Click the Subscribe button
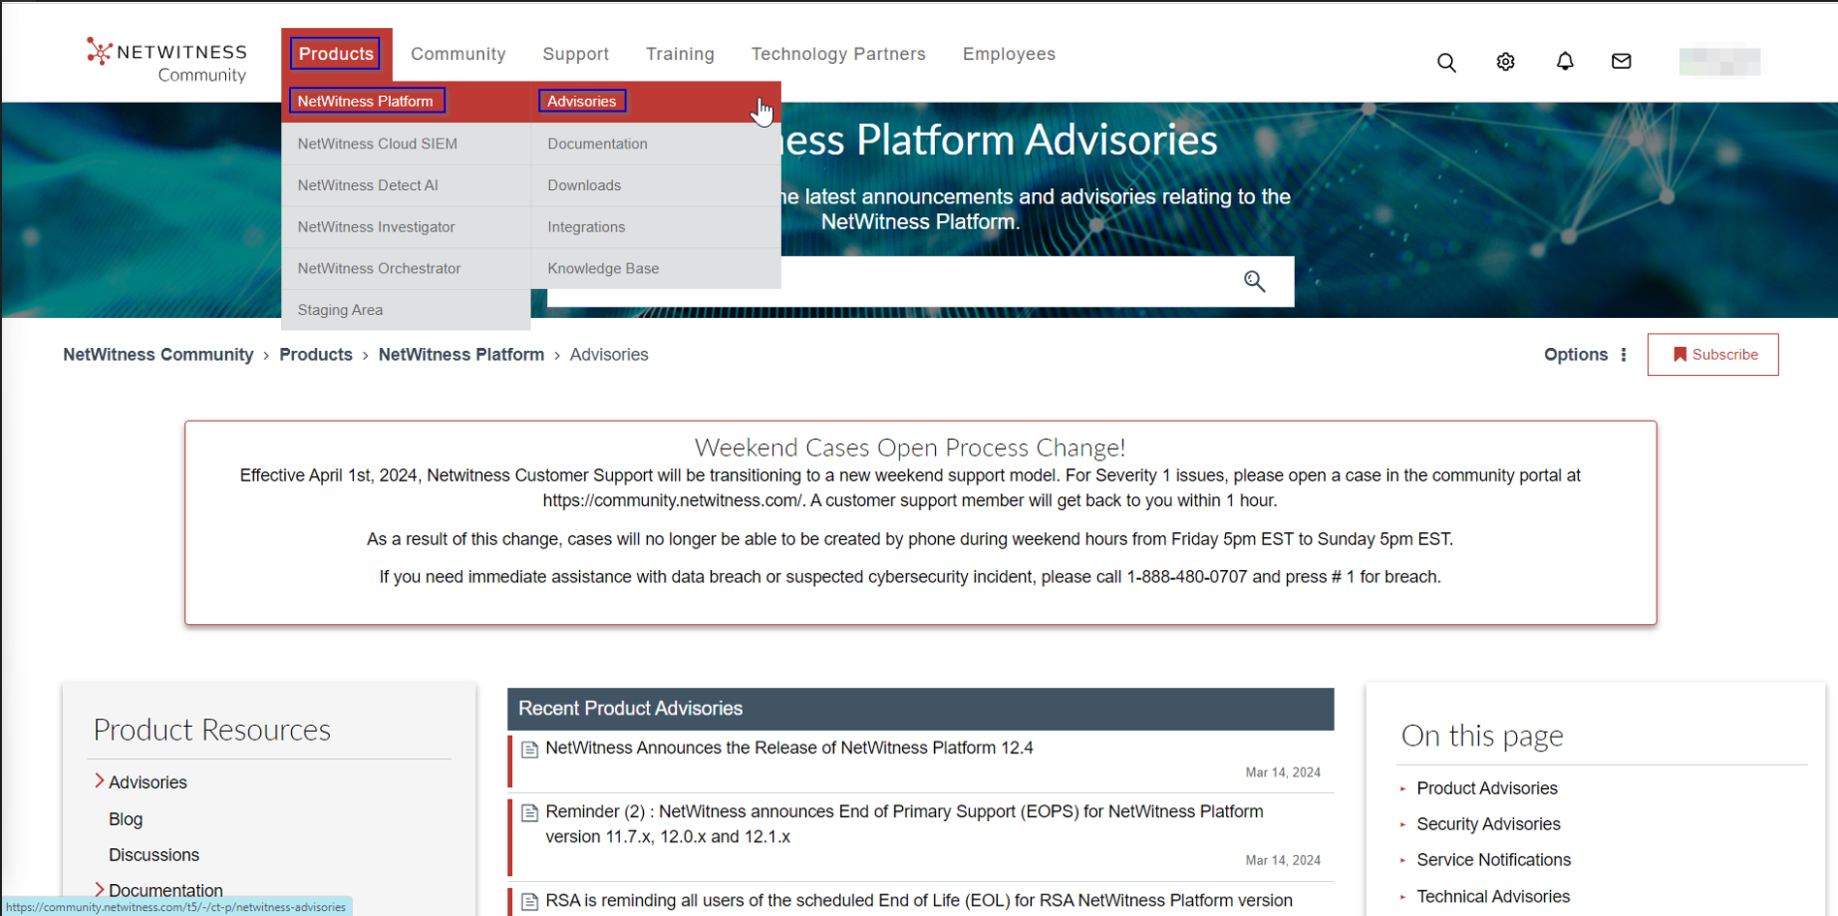1838x916 pixels. coord(1712,355)
